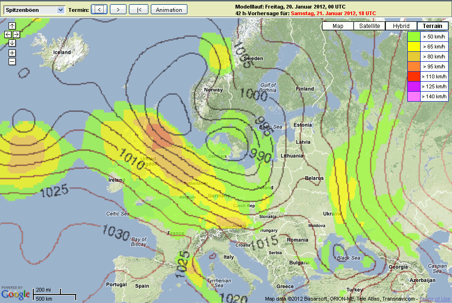Pan the map up with the arrow
This screenshot has height=303, width=452.
(x=12, y=26)
